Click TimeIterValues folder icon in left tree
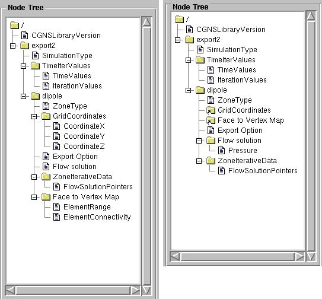The height and width of the screenshot is (299, 322). point(36,65)
